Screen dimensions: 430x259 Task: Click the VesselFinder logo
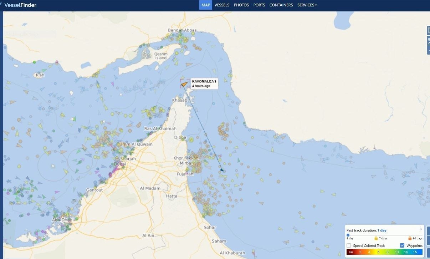coord(20,5)
